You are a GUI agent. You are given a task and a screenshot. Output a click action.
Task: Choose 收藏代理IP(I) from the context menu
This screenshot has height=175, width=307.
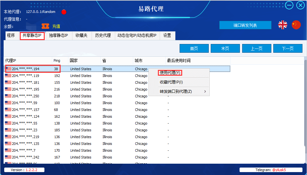click(171, 82)
